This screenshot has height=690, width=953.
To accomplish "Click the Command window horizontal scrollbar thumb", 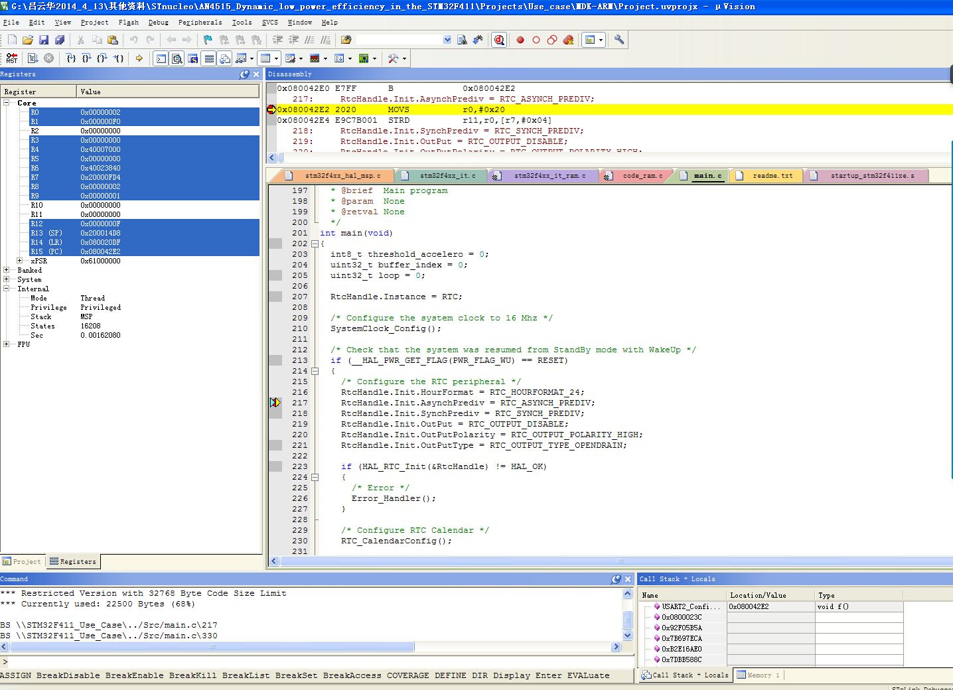I will [x=212, y=646].
